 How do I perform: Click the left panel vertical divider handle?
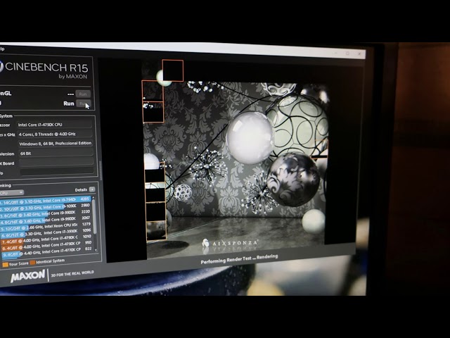click(x=101, y=170)
